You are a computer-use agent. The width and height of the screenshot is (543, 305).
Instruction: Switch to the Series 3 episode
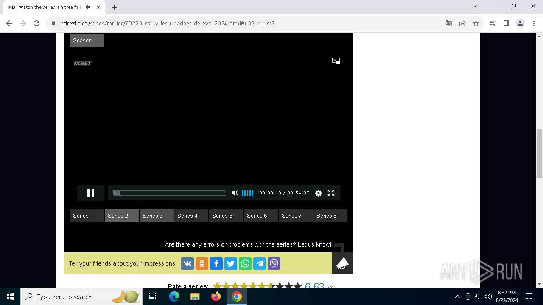pos(157,216)
